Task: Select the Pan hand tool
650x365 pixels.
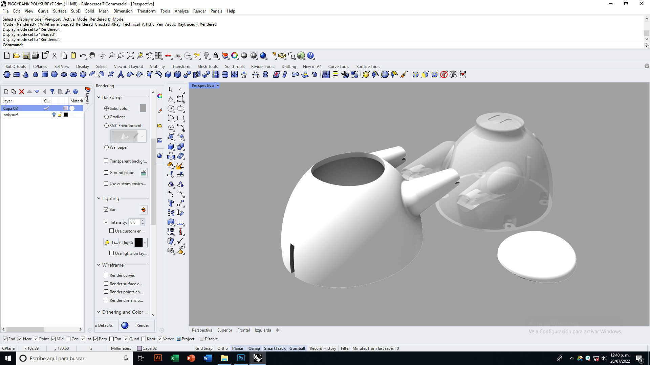Action: click(x=92, y=55)
